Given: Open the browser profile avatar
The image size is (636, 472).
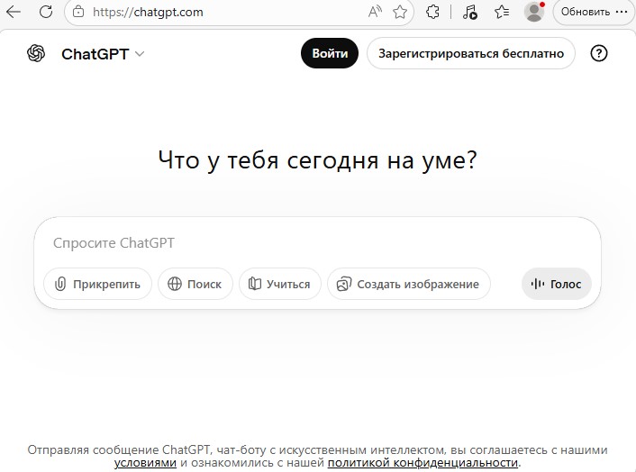Looking at the screenshot, I should point(534,12).
